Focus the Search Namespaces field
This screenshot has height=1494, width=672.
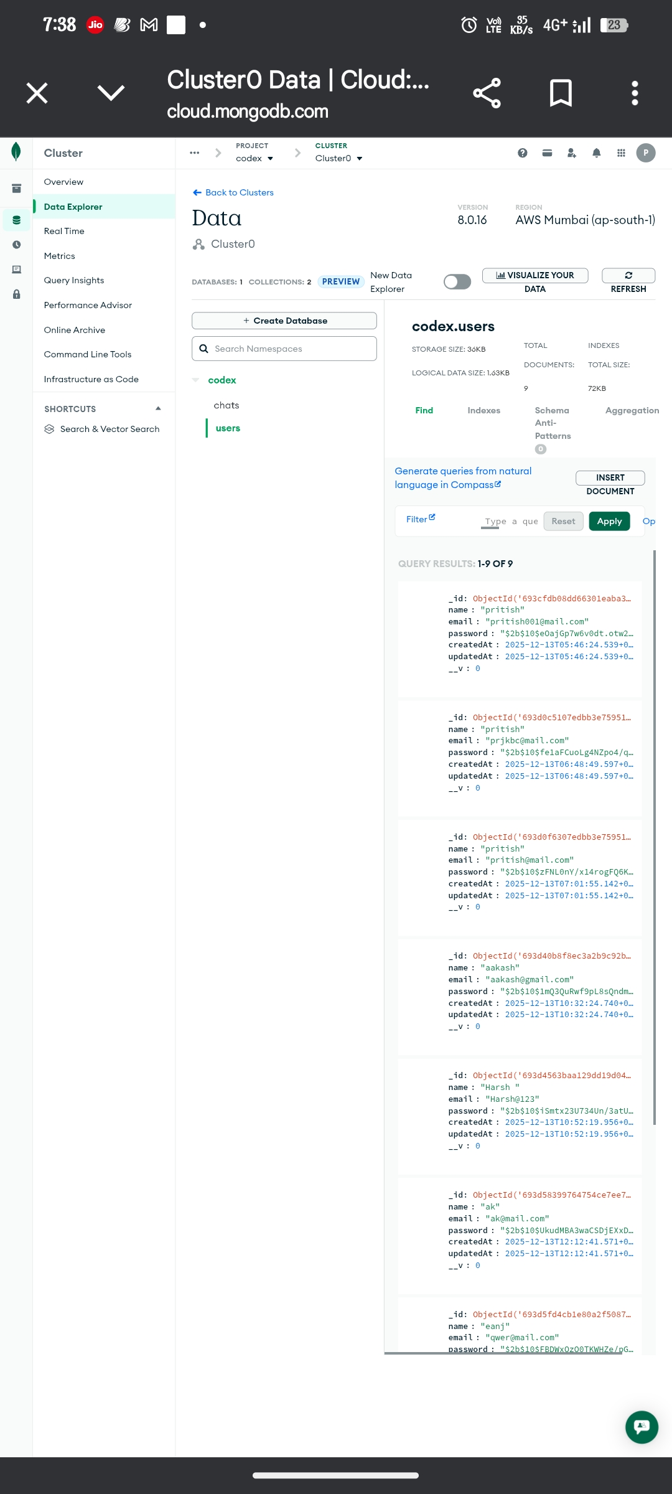click(284, 349)
